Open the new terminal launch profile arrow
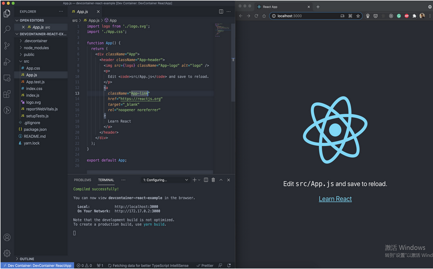This screenshot has height=269, width=433. (199, 180)
